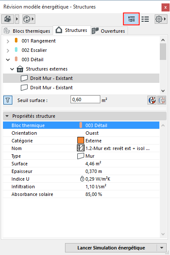Select the Structures tab
170x255 pixels.
[72, 30]
